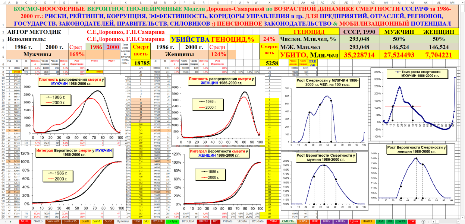
Task: Select the pink cell showing 24%
Action: [x=269, y=39]
